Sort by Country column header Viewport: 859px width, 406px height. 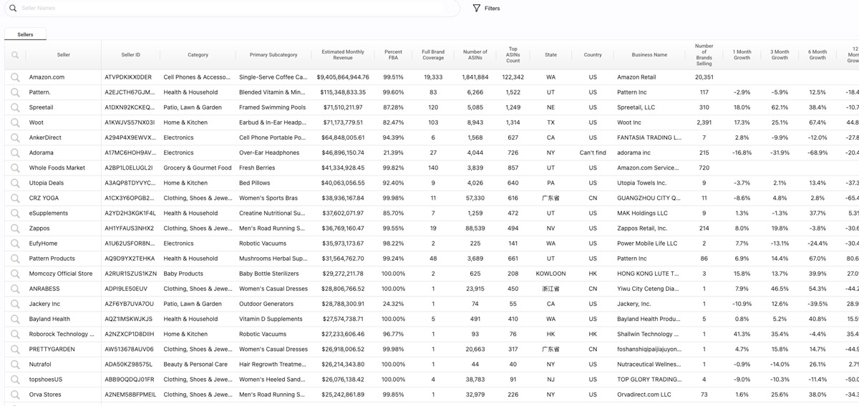(x=593, y=55)
